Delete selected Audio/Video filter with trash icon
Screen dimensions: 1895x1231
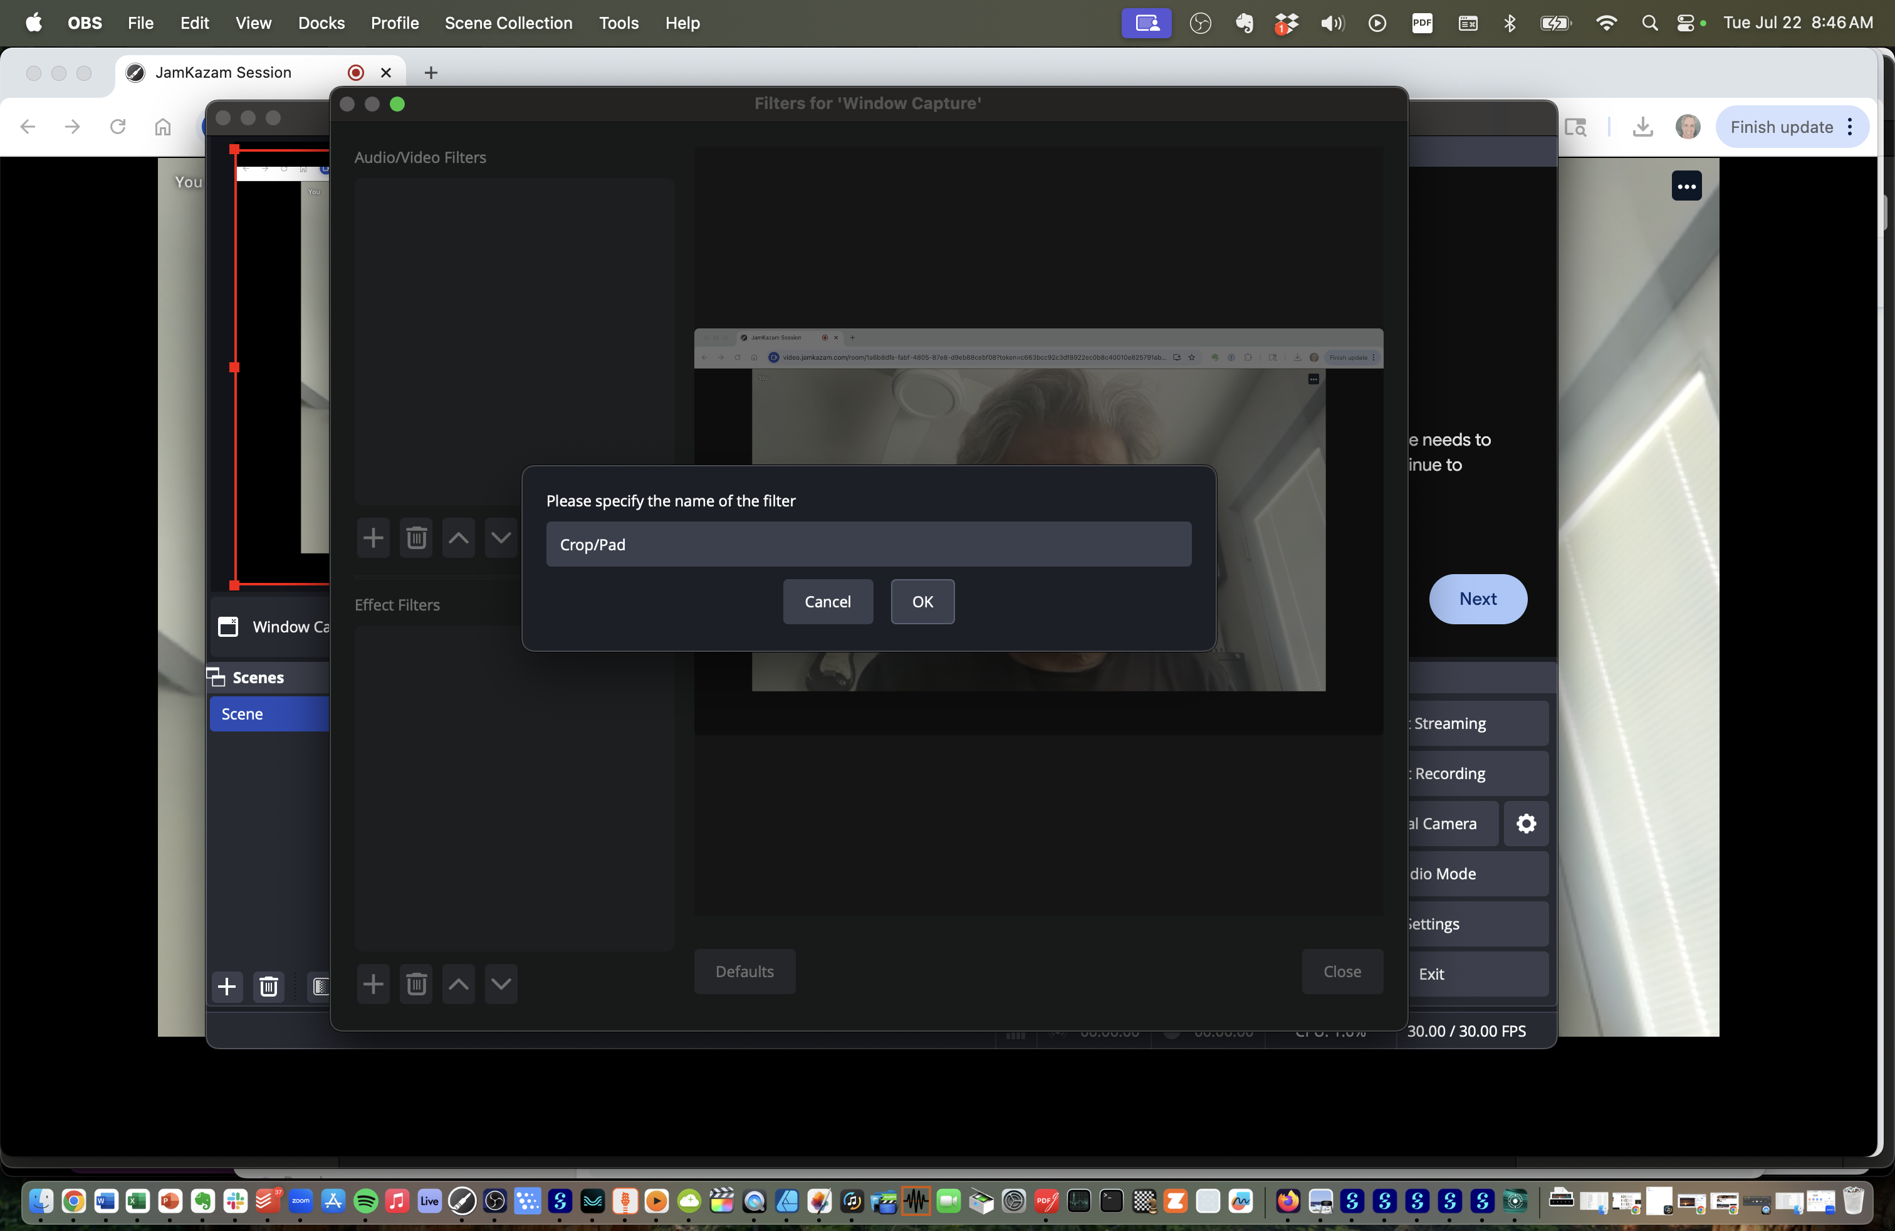(x=415, y=538)
